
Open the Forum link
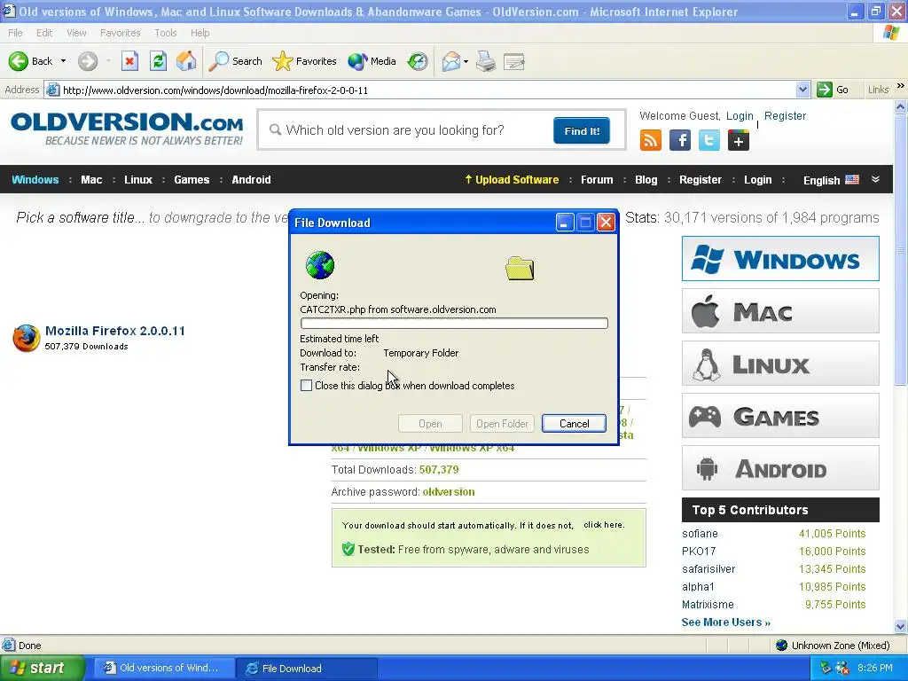point(597,179)
